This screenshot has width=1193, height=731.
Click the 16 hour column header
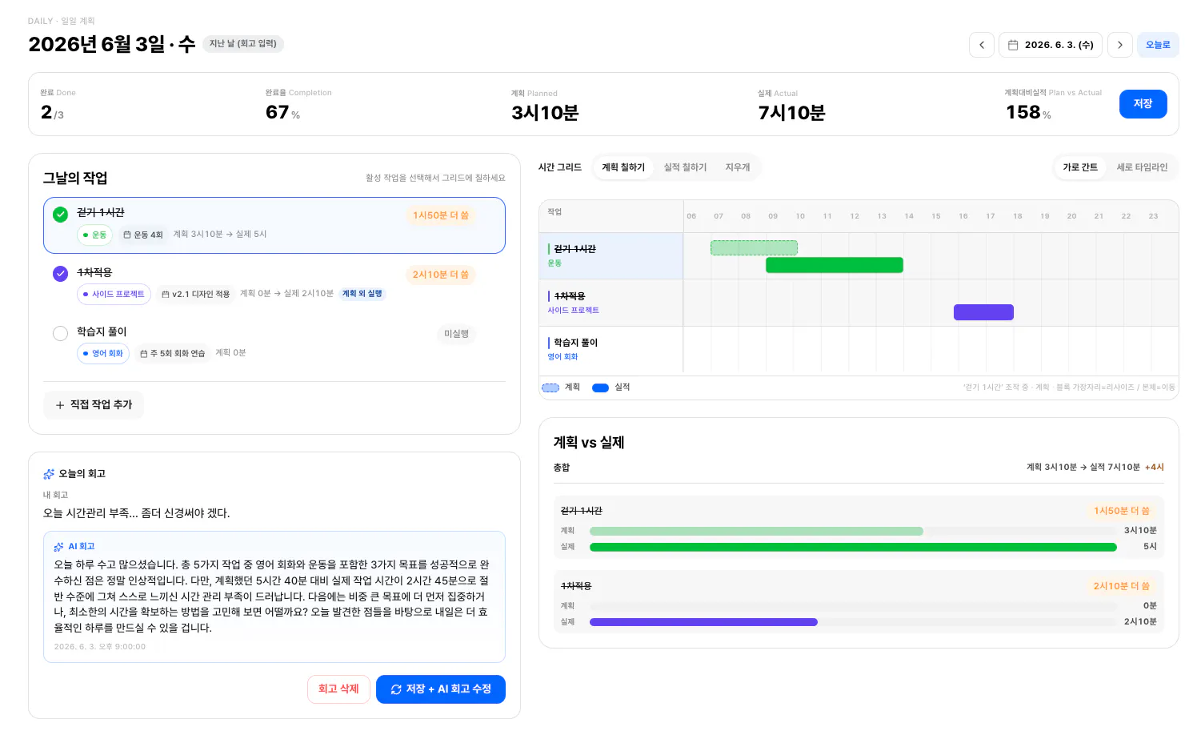point(963,216)
